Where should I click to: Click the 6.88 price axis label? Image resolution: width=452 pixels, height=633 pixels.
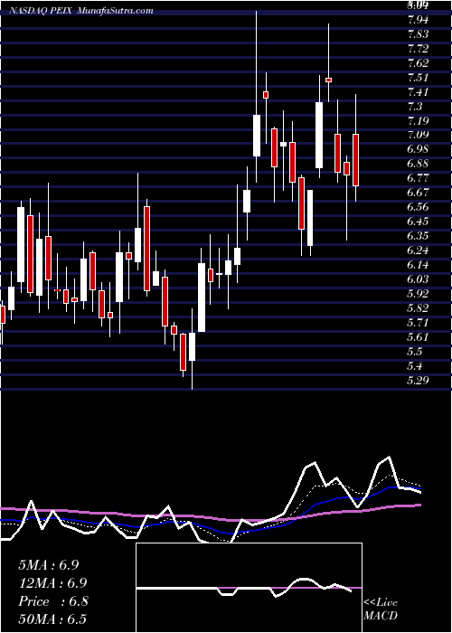coord(418,164)
